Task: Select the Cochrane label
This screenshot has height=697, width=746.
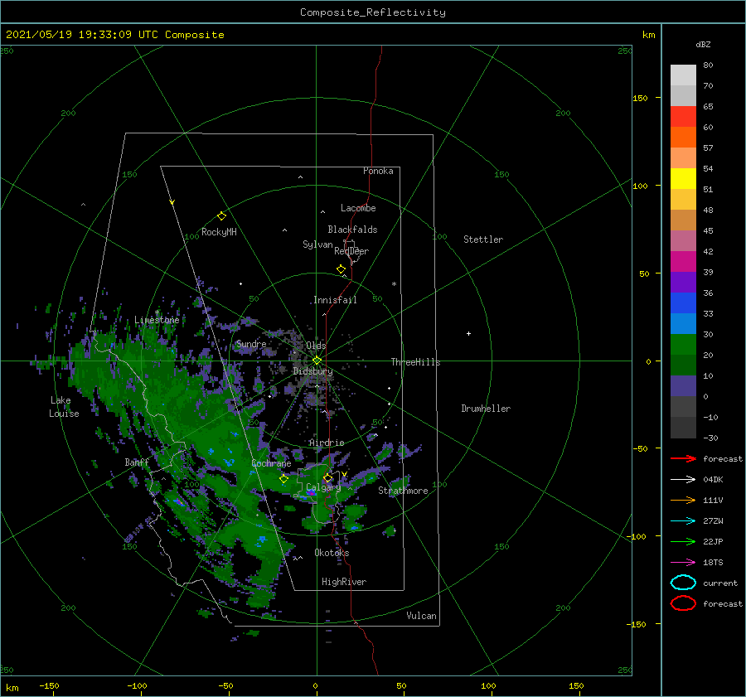Action: [x=271, y=463]
